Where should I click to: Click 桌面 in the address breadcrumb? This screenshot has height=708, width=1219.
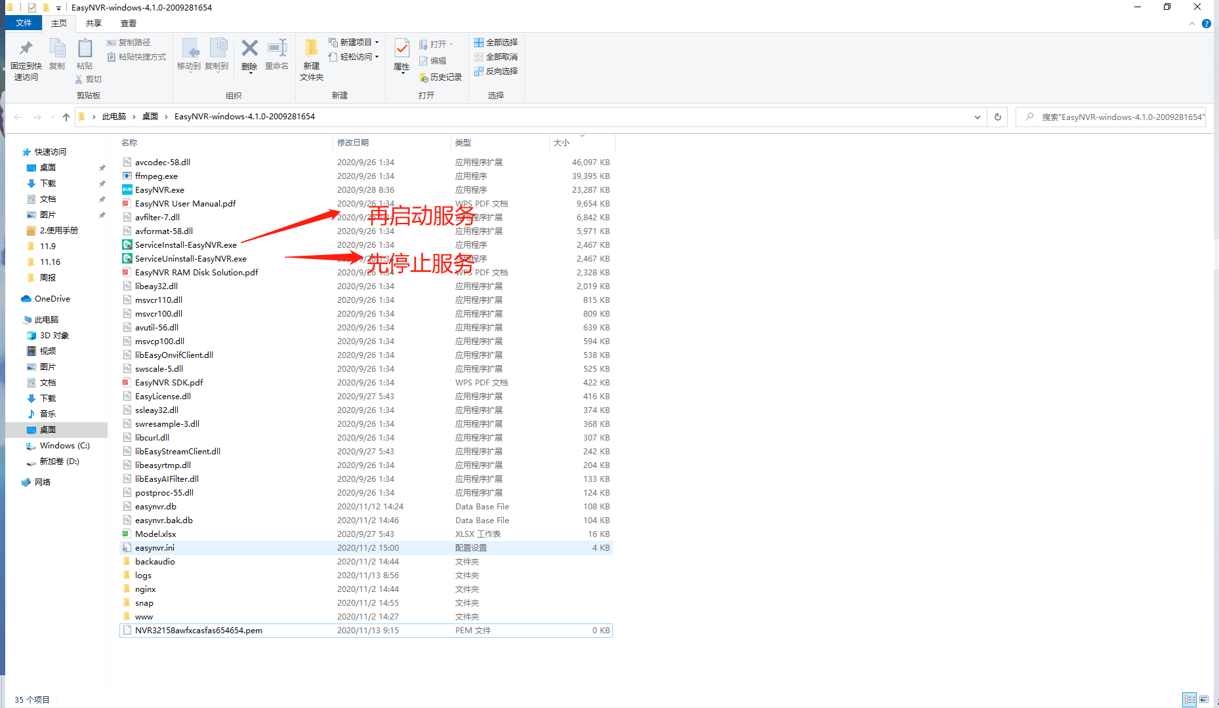click(x=150, y=117)
